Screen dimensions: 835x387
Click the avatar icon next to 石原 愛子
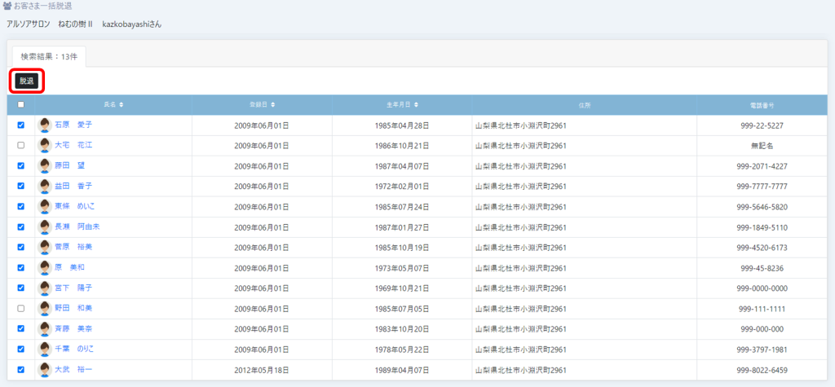tap(45, 125)
